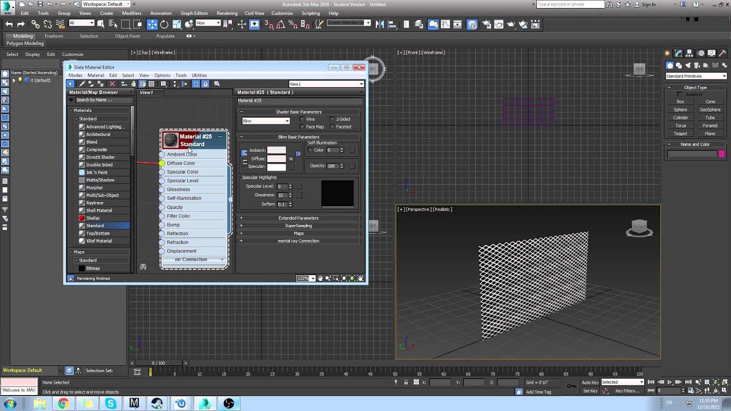Screen dimensions: 731x411
Task: Open the Graph Editors menu
Action: tap(194, 13)
